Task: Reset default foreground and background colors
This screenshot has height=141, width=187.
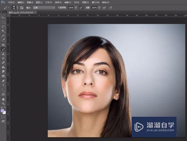Action: 1,107
